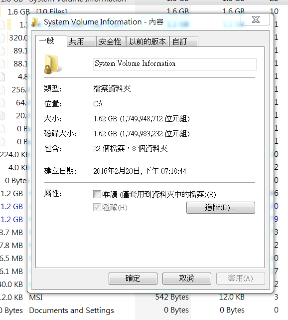Switch to the 以前的版本 tab
The height and width of the screenshot is (320, 288).
tap(147, 41)
